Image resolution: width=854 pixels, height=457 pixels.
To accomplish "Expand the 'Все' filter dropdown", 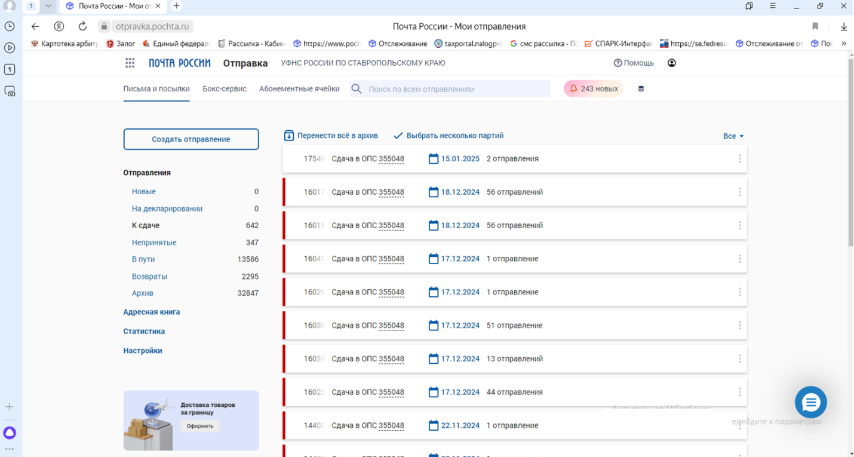I will point(733,136).
